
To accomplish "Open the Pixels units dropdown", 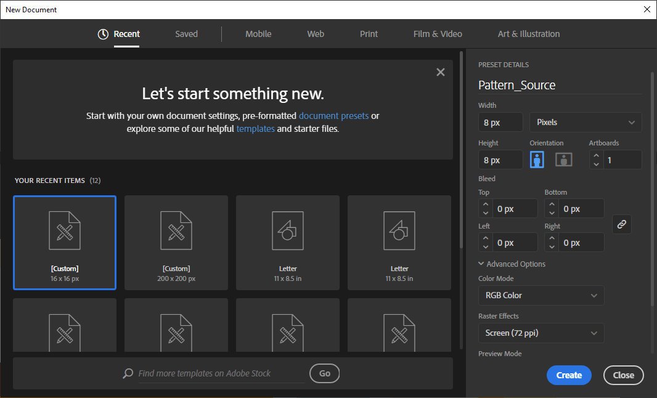I will (x=585, y=123).
